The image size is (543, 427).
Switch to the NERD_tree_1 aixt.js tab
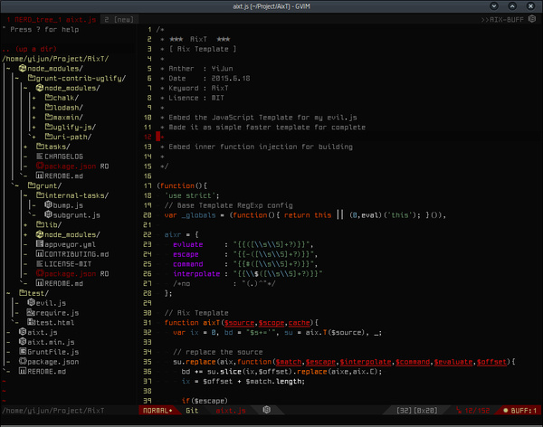coord(51,19)
